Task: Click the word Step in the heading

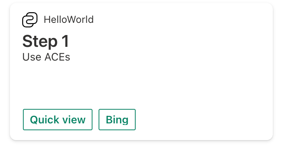Action: tap(40, 42)
